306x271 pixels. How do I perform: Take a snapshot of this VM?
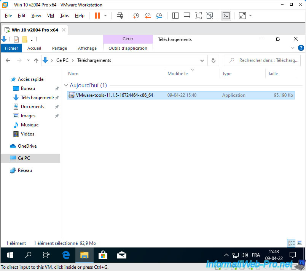[x=136, y=16]
